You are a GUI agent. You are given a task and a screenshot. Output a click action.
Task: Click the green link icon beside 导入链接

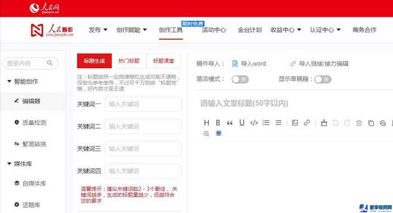(x=293, y=63)
